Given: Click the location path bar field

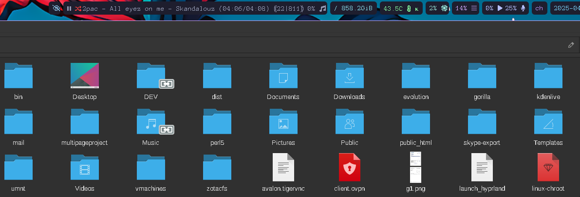Looking at the screenshot, I should click(x=282, y=45).
